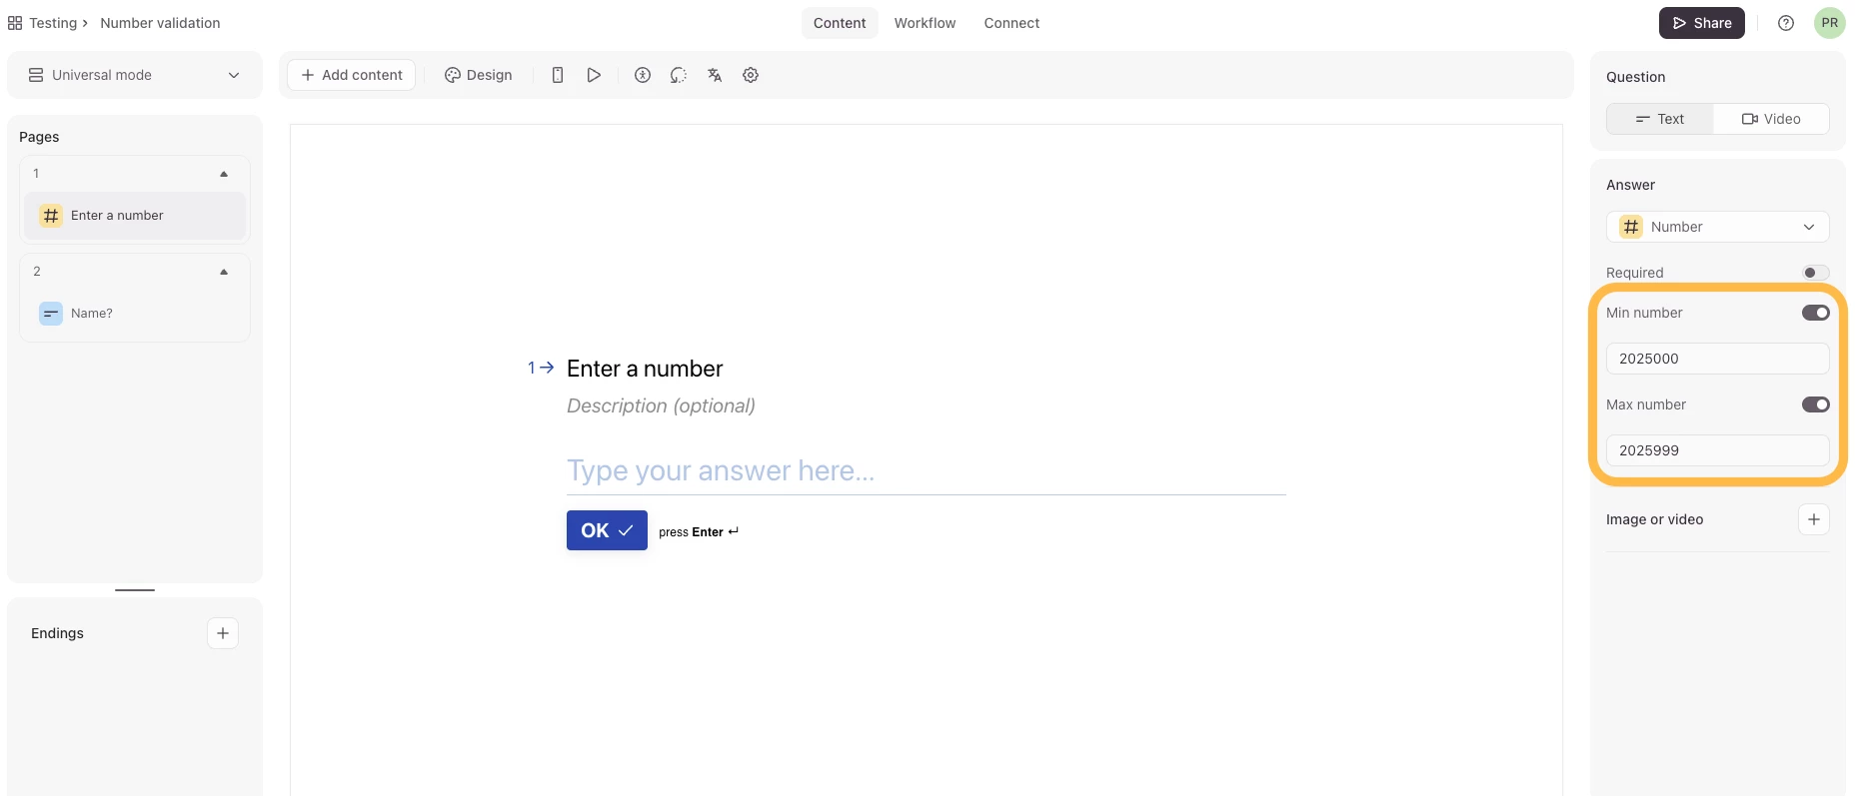Open the translation languages icon
This screenshot has height=796, width=1856.
point(715,75)
